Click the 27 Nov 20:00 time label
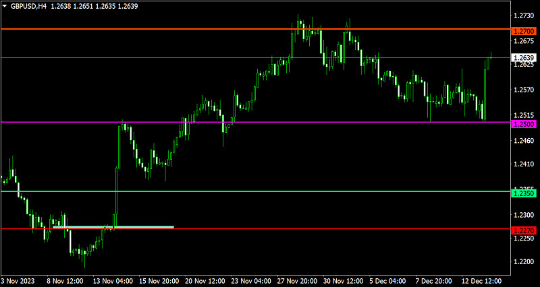540x287 pixels. click(297, 280)
